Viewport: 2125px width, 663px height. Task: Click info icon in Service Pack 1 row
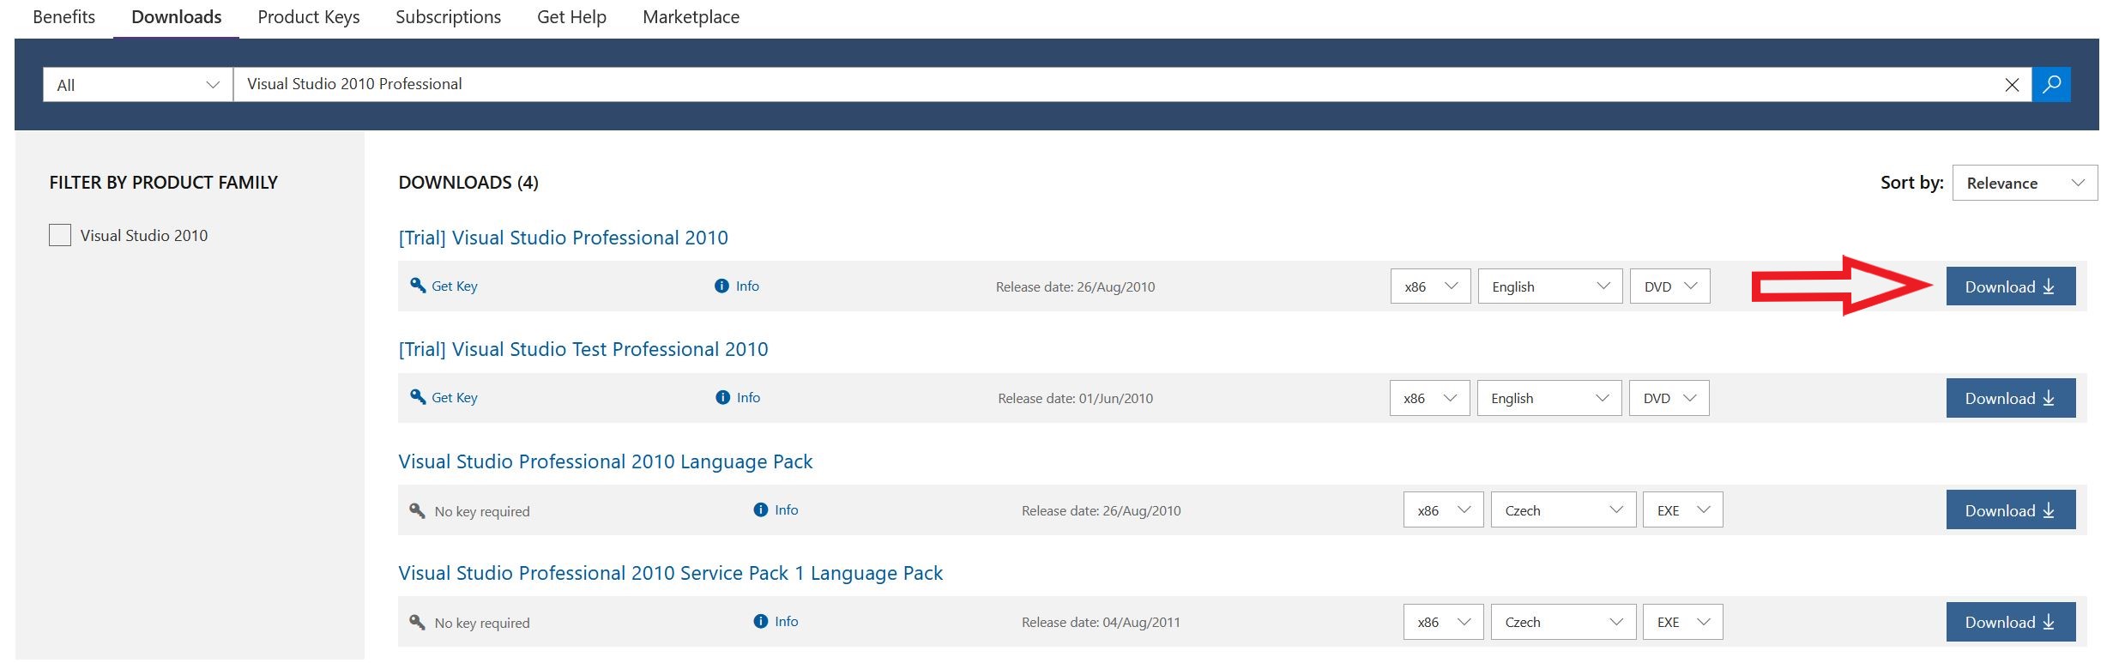tap(760, 622)
